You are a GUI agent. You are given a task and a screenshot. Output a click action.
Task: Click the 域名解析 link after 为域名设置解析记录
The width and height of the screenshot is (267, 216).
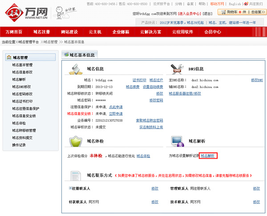[207, 156]
